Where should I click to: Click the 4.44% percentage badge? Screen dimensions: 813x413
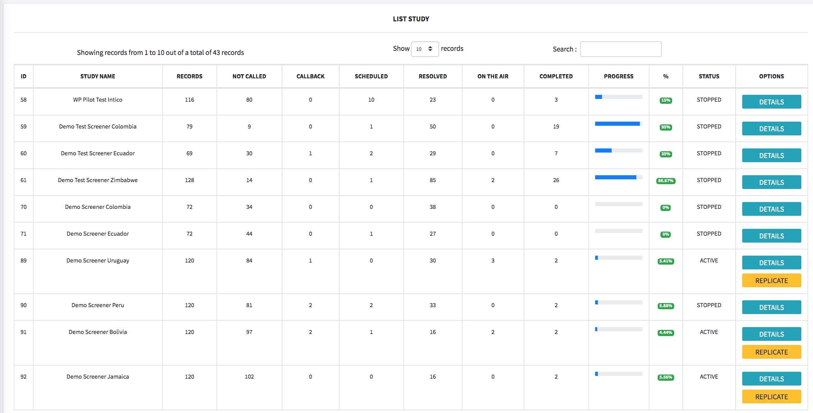click(666, 333)
